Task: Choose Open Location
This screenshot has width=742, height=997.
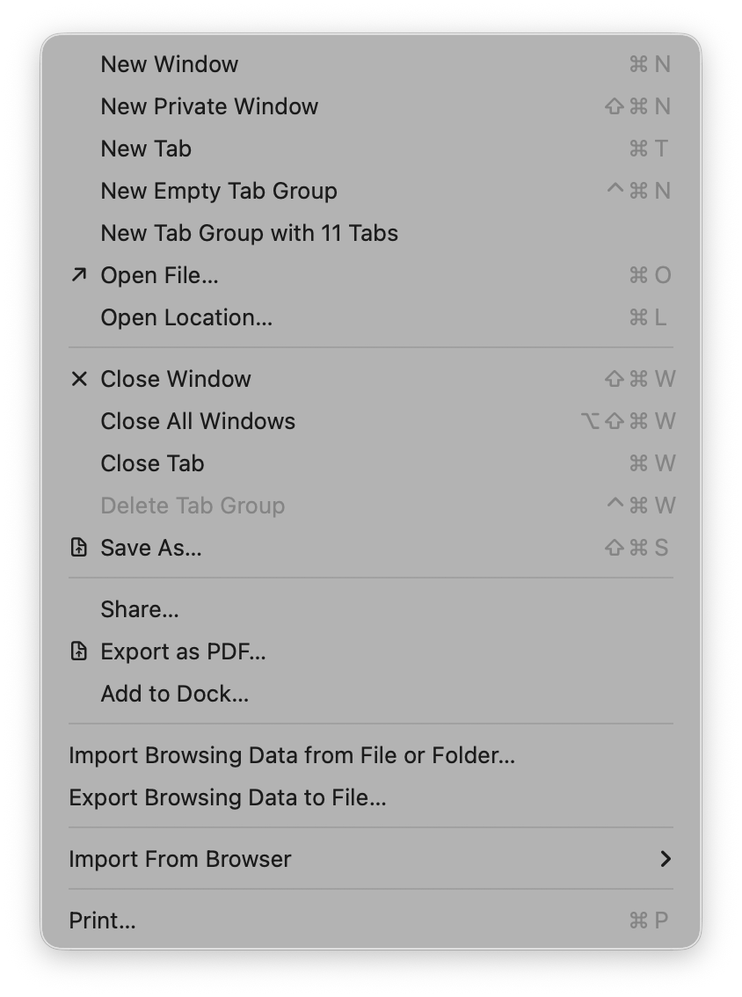Action: point(186,317)
